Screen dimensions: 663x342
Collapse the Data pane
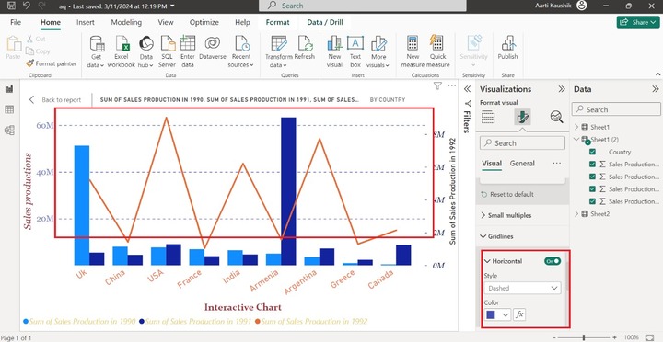click(x=656, y=89)
